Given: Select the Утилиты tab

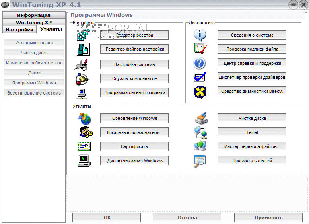Looking at the screenshot, I should point(51,29).
